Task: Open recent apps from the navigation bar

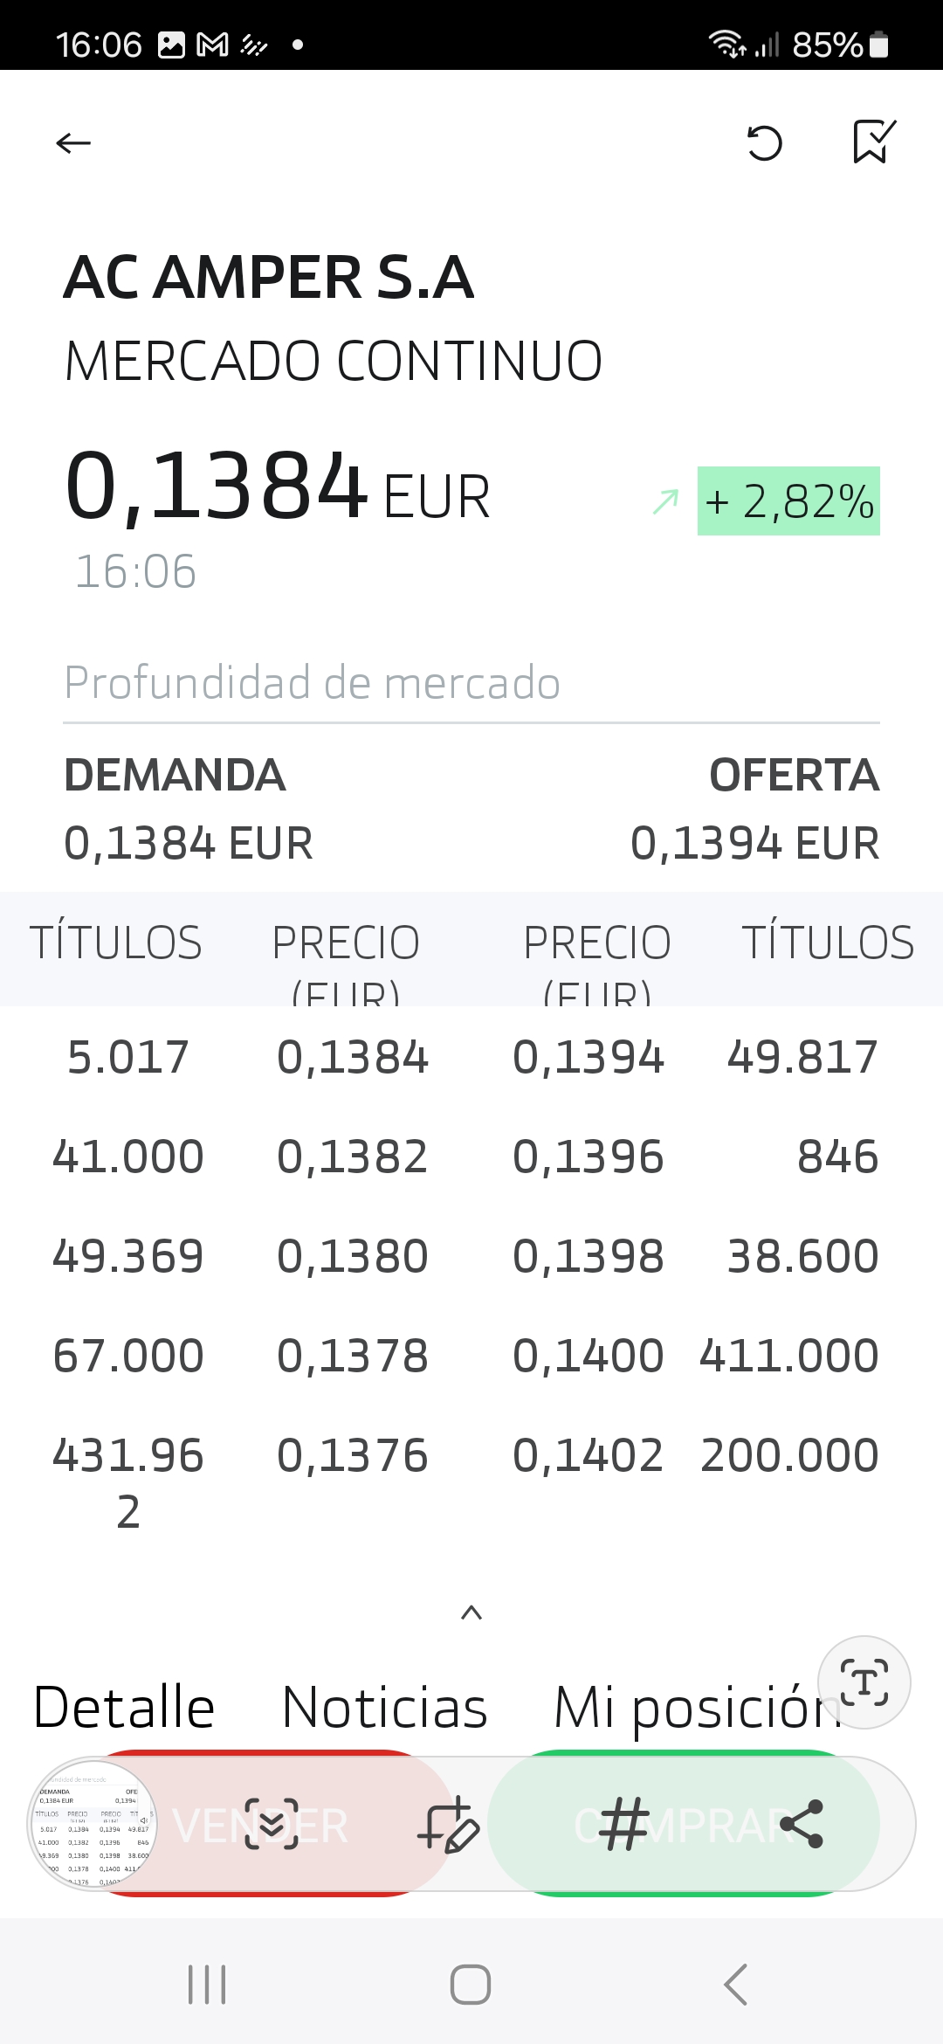Action: 208,1985
